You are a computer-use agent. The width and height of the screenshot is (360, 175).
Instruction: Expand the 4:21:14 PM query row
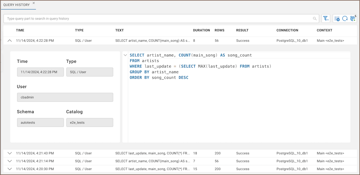click(x=10, y=161)
